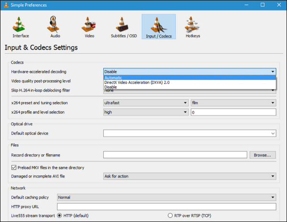Select the Input / Codecs icon

tap(158, 27)
